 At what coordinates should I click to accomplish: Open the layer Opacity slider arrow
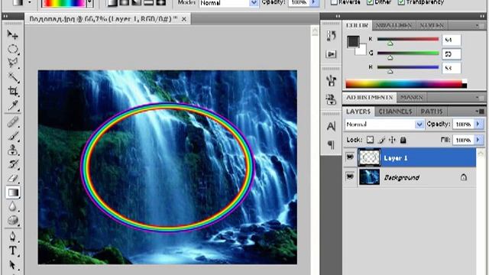point(478,124)
